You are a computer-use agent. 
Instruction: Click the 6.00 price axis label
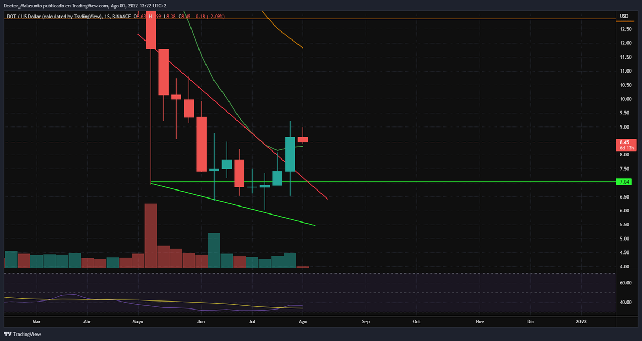[x=624, y=211]
